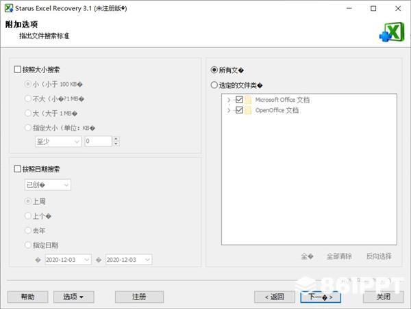Select the 所有文件 radio button

coord(214,70)
